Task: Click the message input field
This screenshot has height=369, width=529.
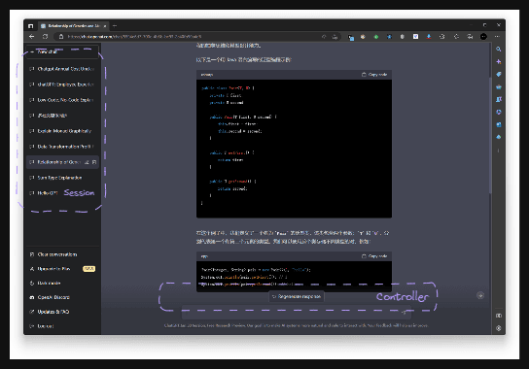Action: click(297, 313)
